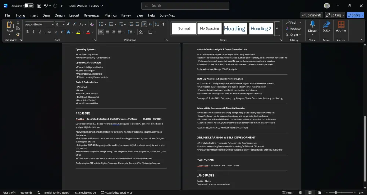This screenshot has width=367, height=195.
Task: Increase font size with the grow icon
Action: coord(68,24)
